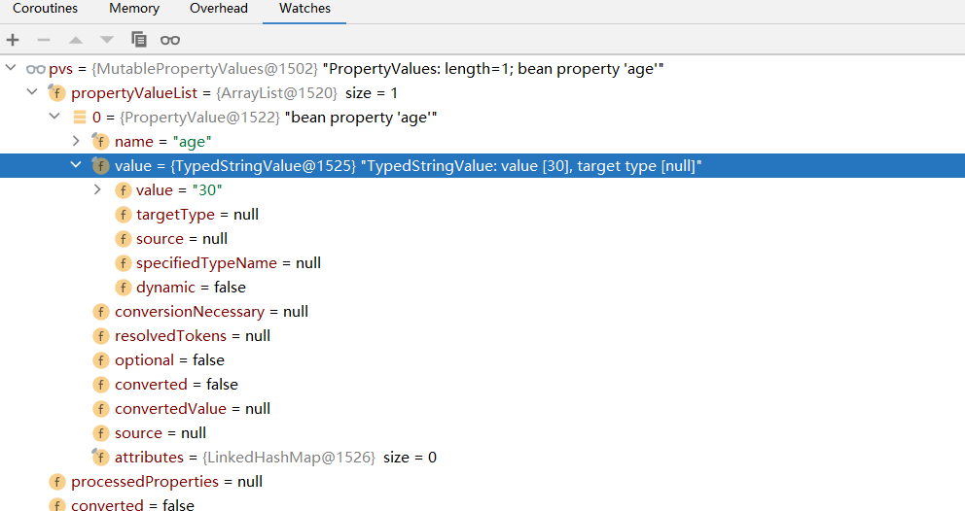
Task: Click the list element icon of item 0
Action: point(80,117)
